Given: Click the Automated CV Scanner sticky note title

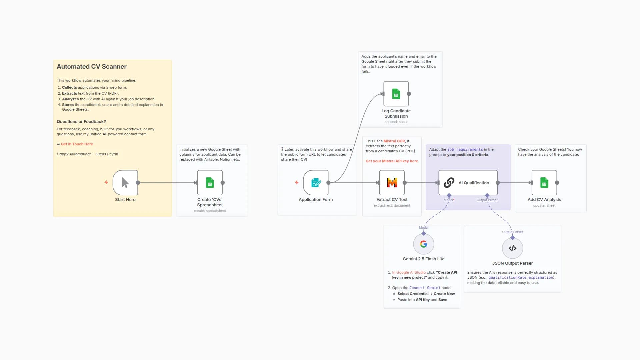Looking at the screenshot, I should click(92, 66).
